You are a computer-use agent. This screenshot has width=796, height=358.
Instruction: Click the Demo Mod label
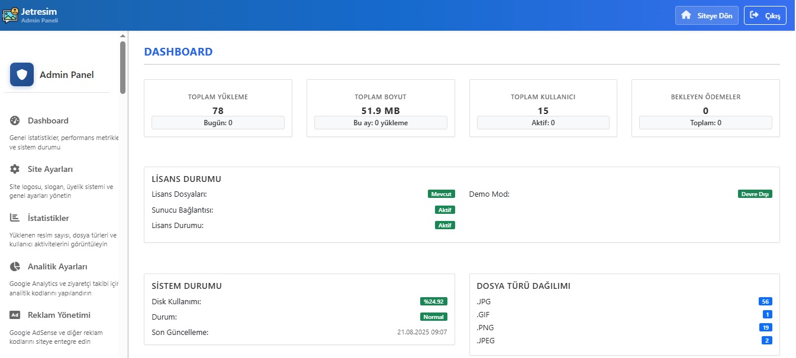pos(489,194)
